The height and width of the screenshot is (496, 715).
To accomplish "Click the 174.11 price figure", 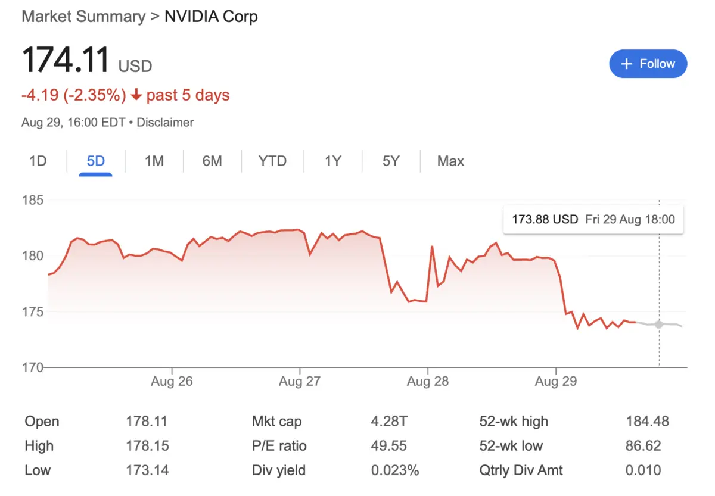I will tap(66, 61).
